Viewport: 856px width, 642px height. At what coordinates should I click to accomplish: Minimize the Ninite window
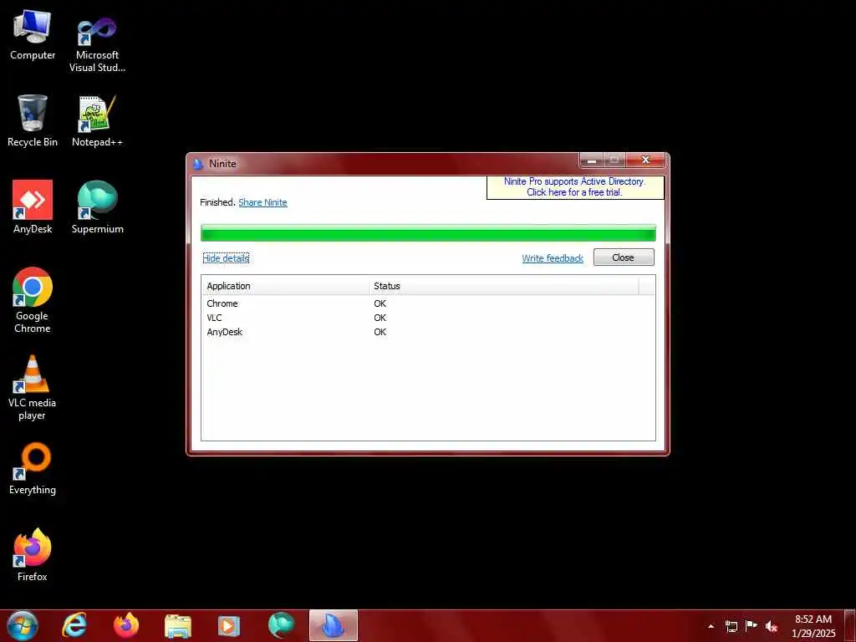591,160
